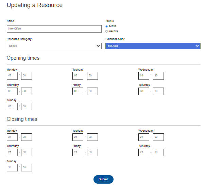
Task: Click Tuesday opening hour field
Action: [x=78, y=76]
